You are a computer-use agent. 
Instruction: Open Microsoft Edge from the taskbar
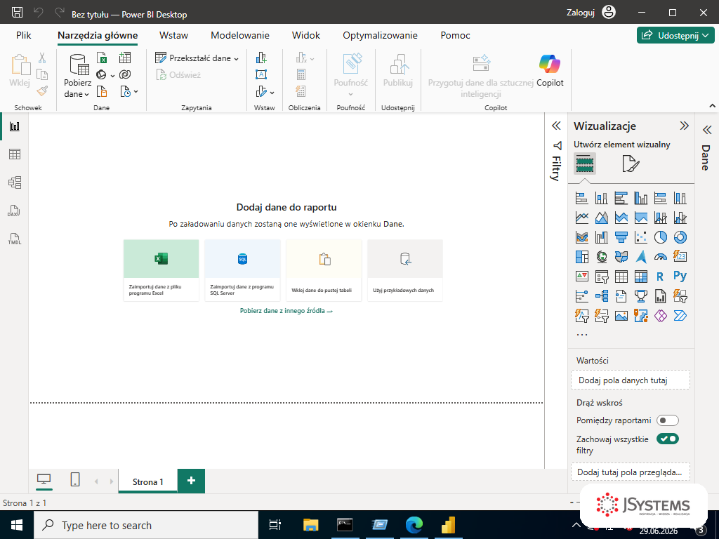pyautogui.click(x=414, y=525)
